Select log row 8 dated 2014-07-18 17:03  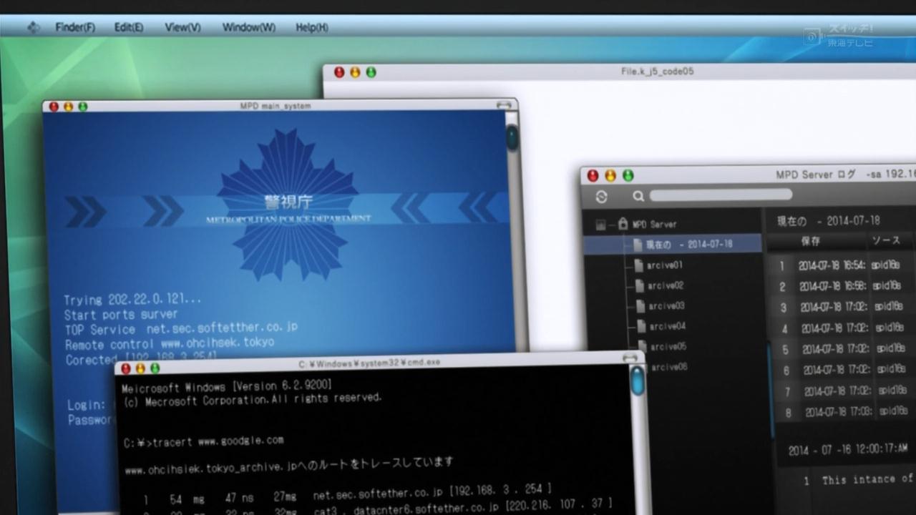[x=846, y=412]
